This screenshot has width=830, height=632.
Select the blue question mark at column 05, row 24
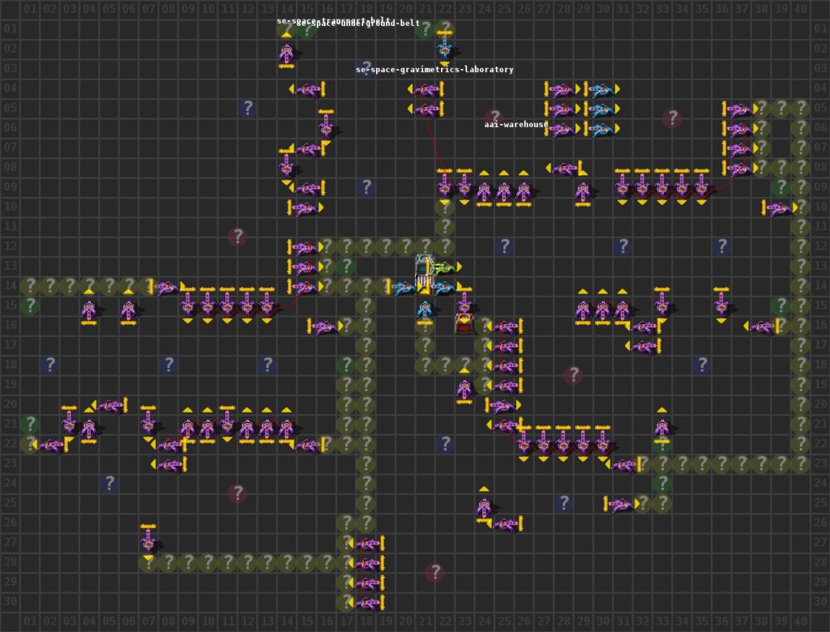click(109, 483)
